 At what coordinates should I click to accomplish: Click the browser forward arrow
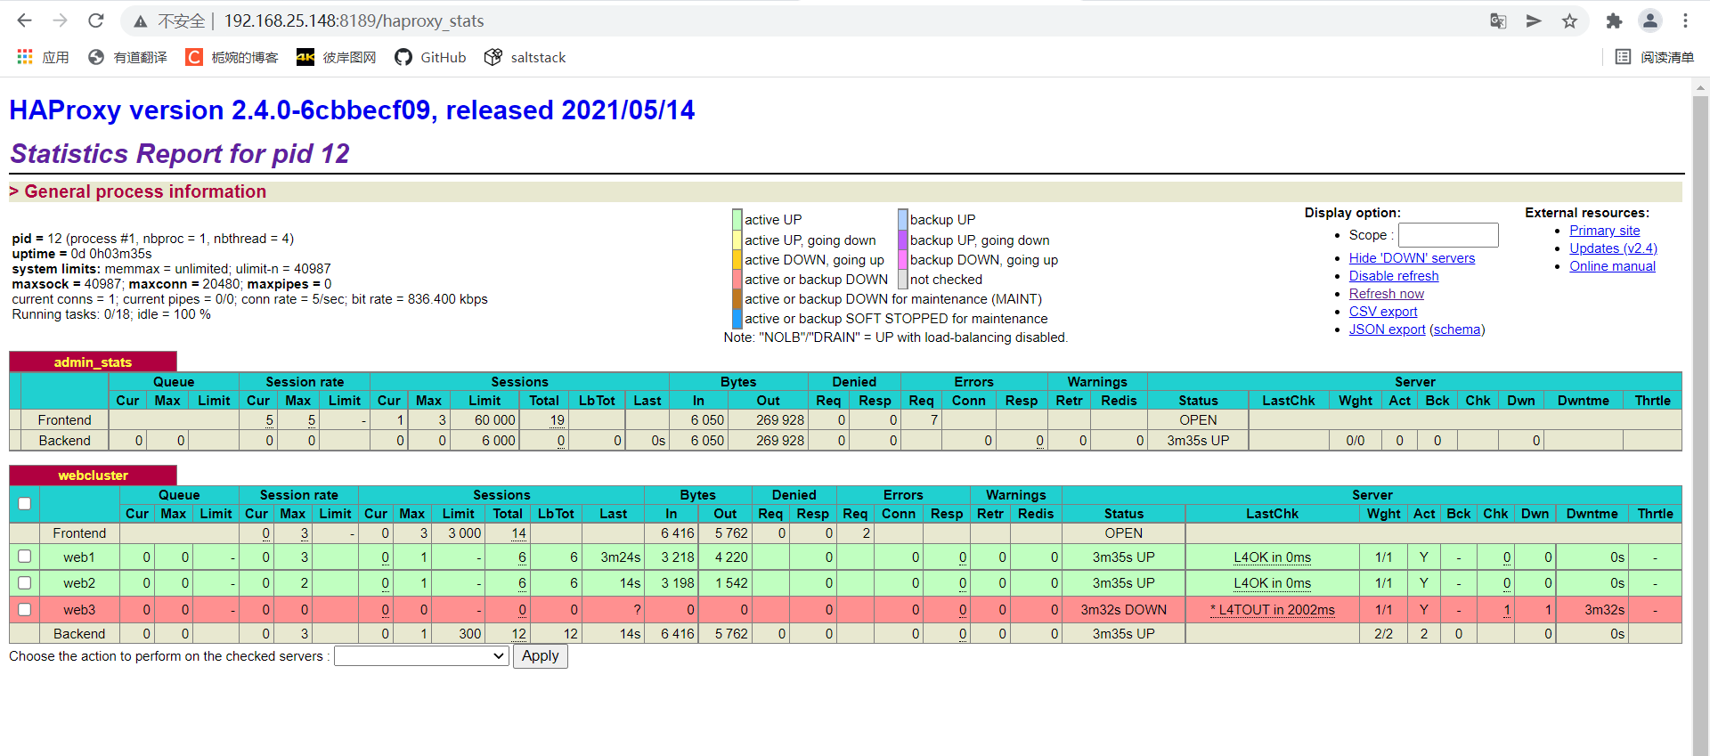[x=60, y=20]
